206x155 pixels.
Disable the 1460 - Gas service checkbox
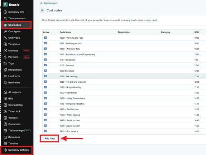45,131
